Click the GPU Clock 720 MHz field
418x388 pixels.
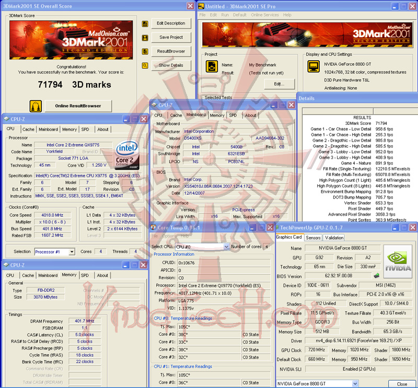[x=317, y=350]
